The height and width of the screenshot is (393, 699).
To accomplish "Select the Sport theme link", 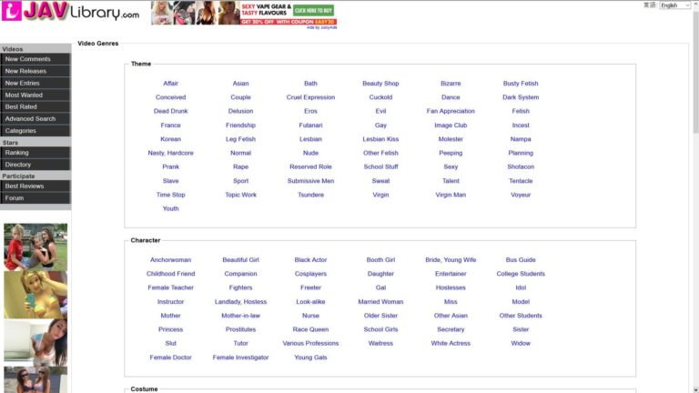I will (240, 181).
